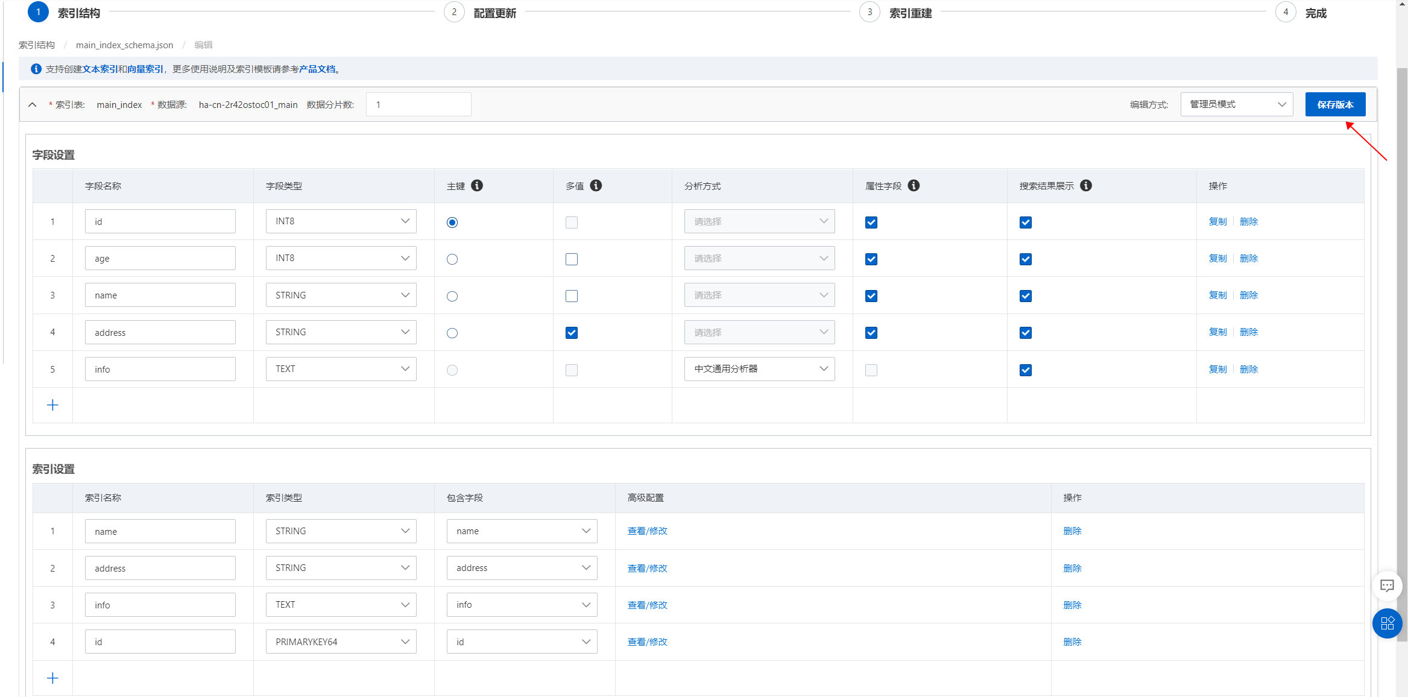Open the 产品文档 link
This screenshot has height=697, width=1408.
(x=317, y=69)
